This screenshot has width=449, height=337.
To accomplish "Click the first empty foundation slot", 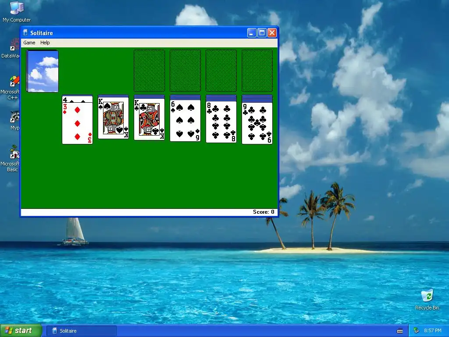I will click(150, 71).
